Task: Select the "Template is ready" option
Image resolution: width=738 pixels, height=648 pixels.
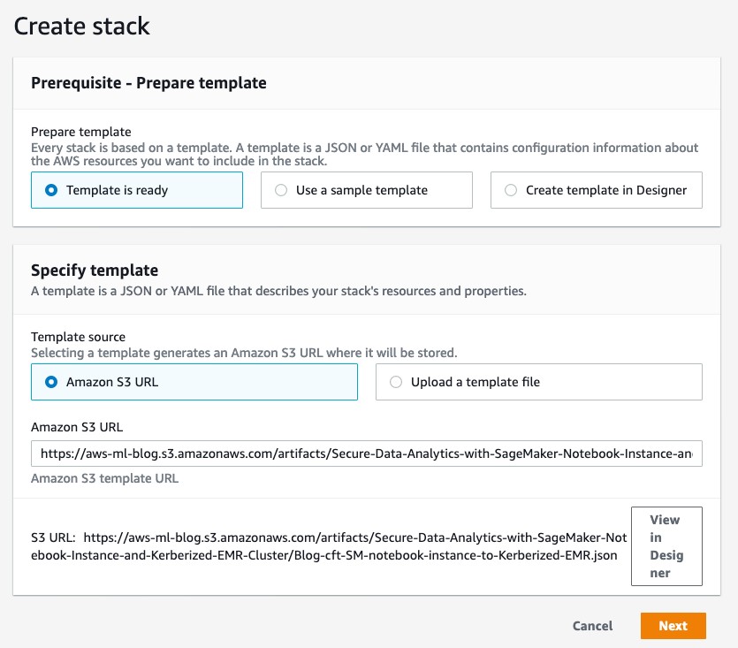Action: 136,190
